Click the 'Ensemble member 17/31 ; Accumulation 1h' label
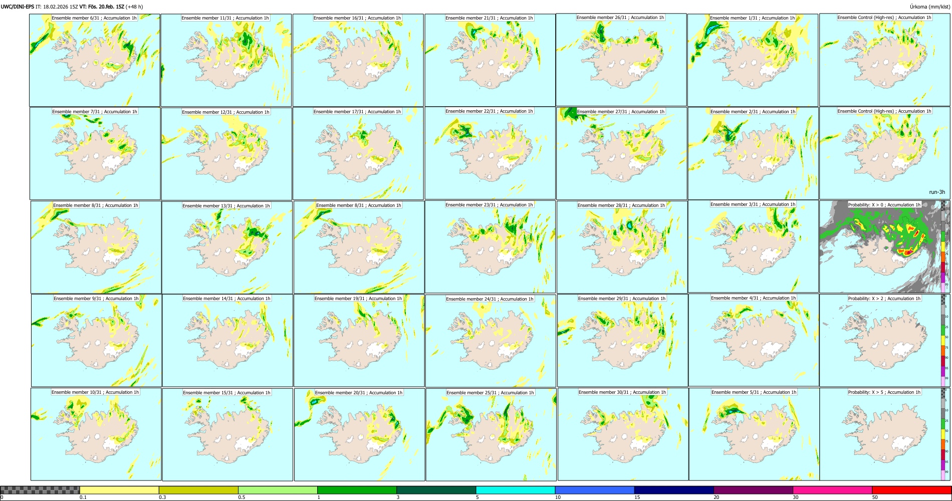Screen dimensions: 952x501 357,112
